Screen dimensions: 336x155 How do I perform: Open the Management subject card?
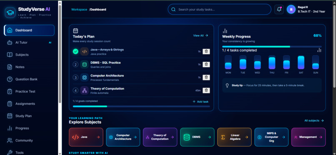(308, 137)
